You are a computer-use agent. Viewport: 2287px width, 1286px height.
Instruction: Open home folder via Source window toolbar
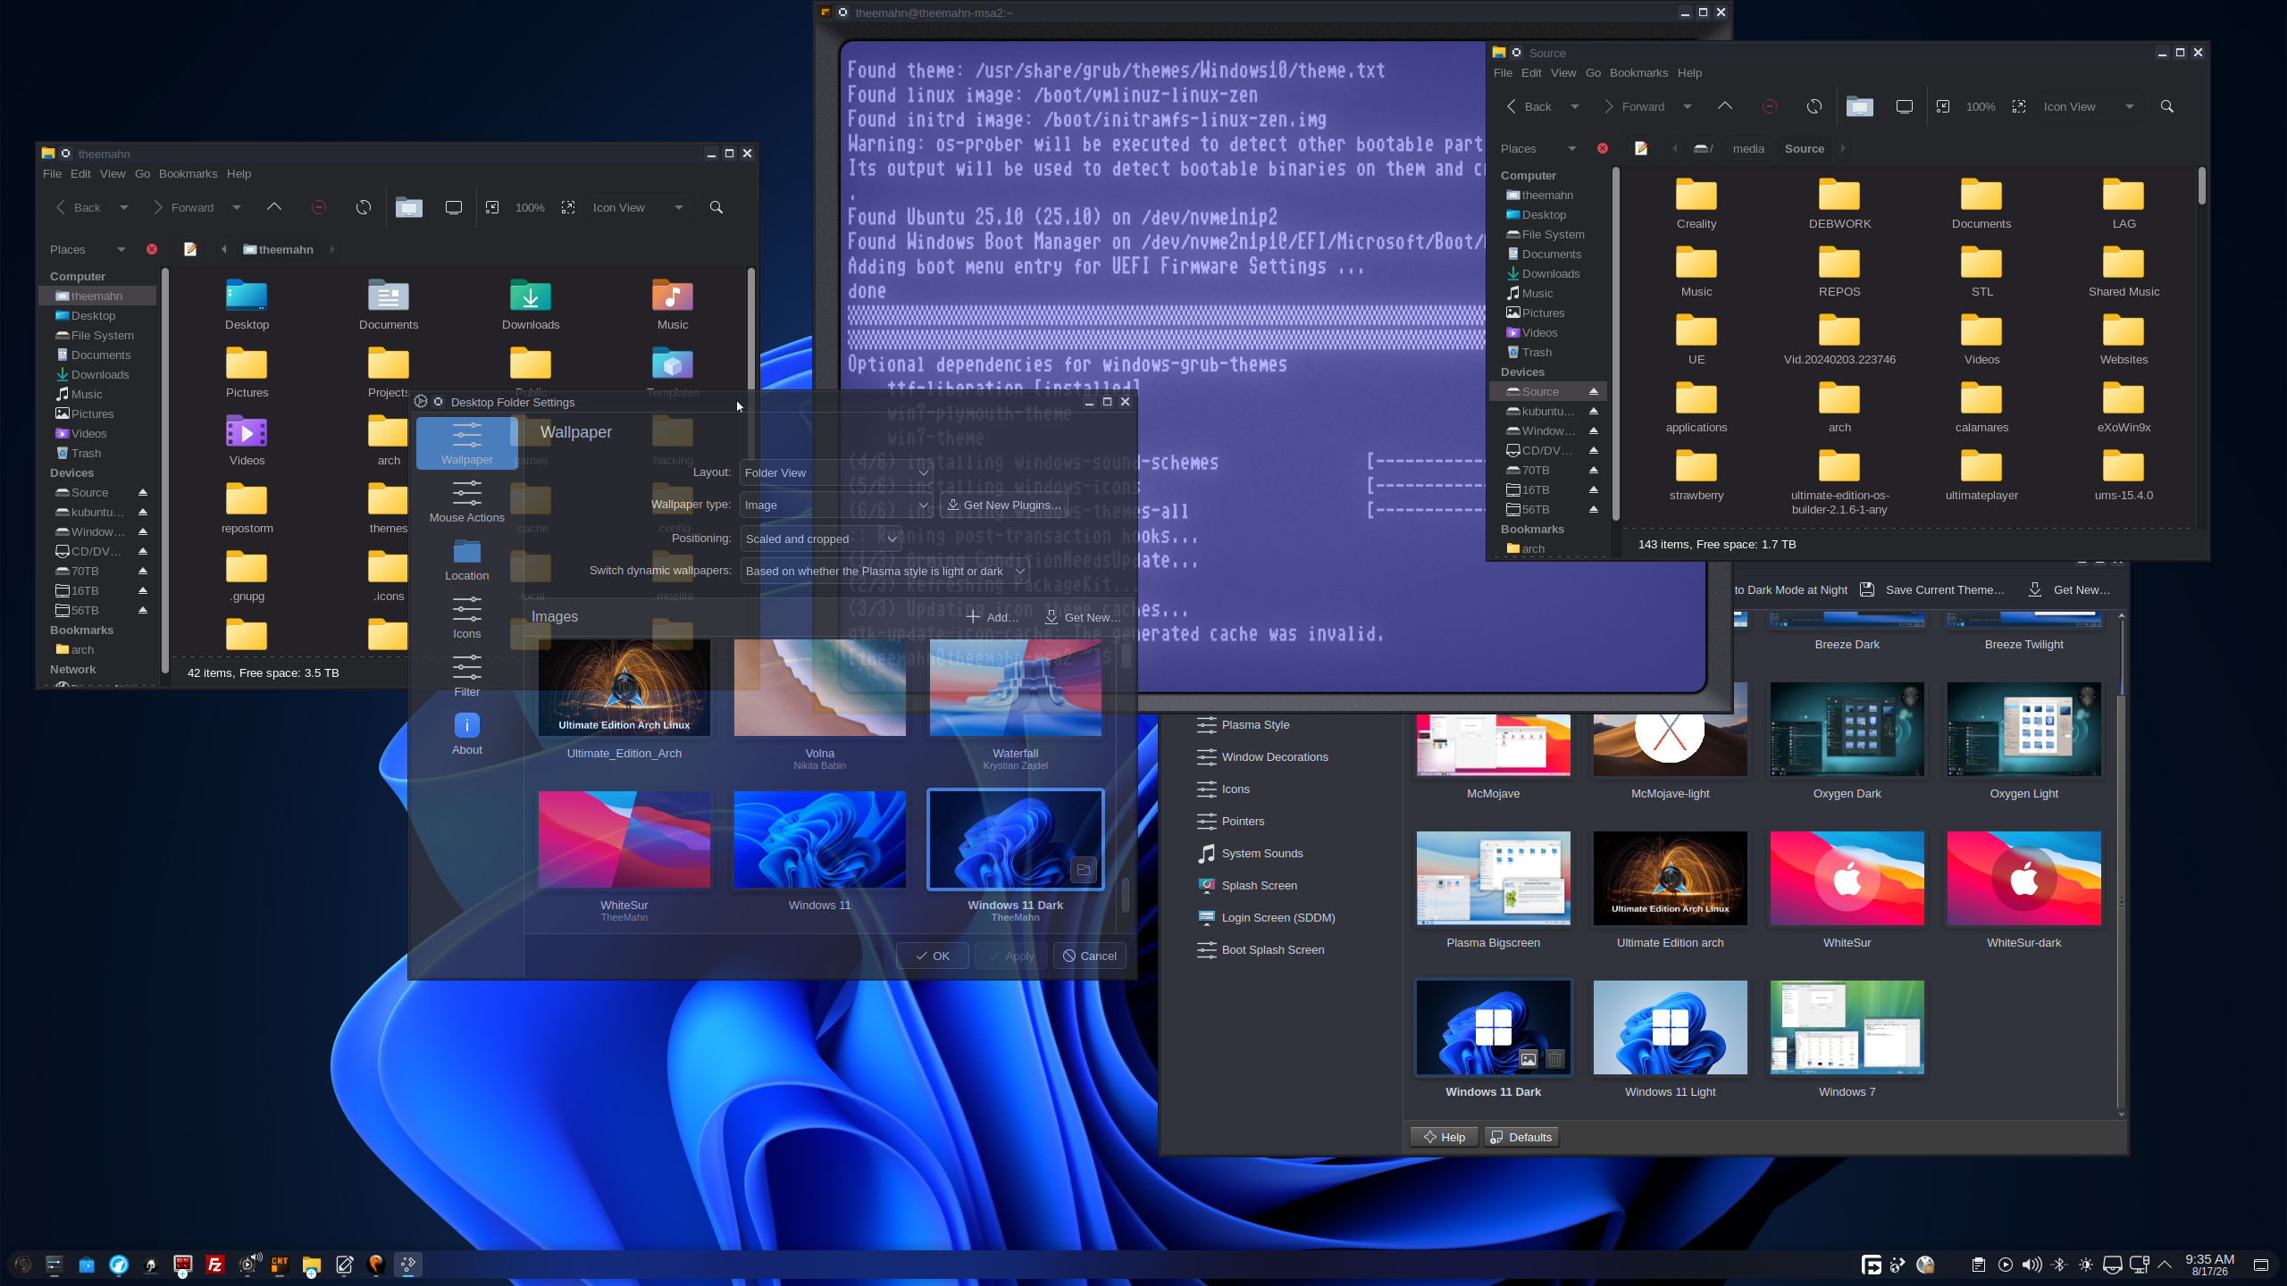[1860, 106]
